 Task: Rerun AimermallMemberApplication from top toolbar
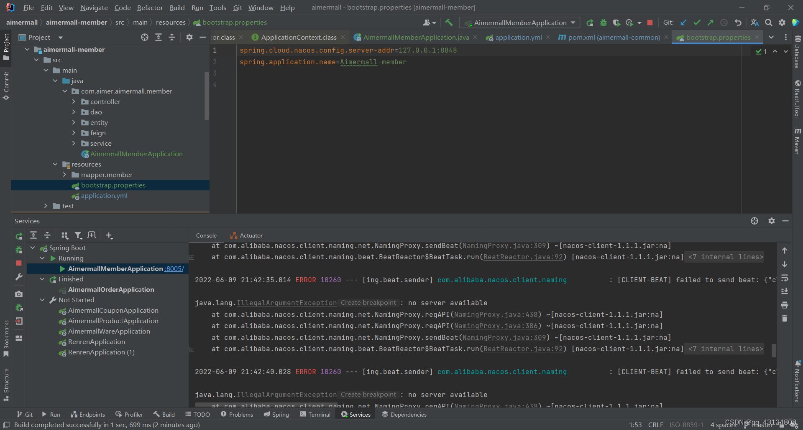590,23
